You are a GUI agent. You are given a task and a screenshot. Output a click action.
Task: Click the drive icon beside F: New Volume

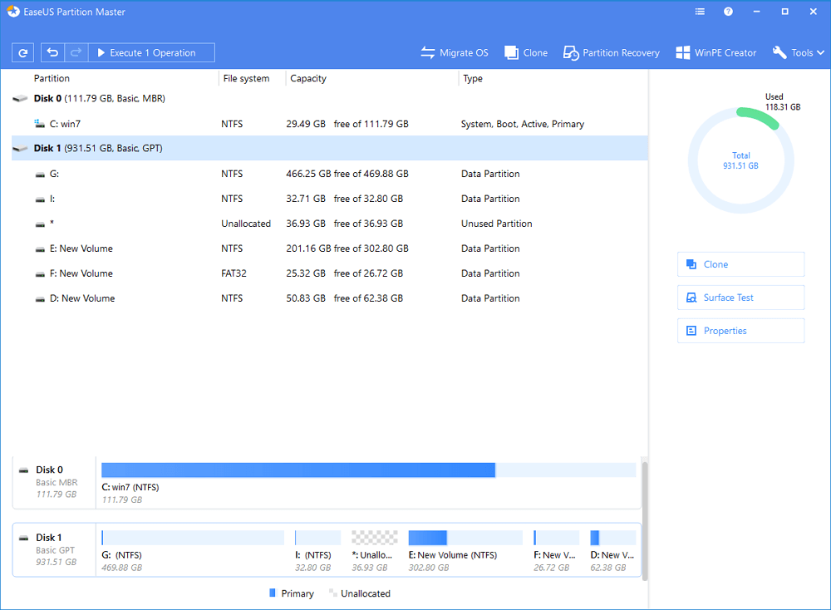click(40, 274)
